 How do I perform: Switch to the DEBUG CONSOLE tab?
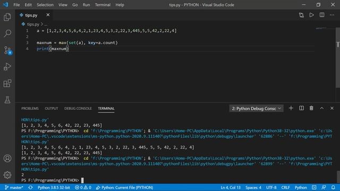tap(78, 108)
